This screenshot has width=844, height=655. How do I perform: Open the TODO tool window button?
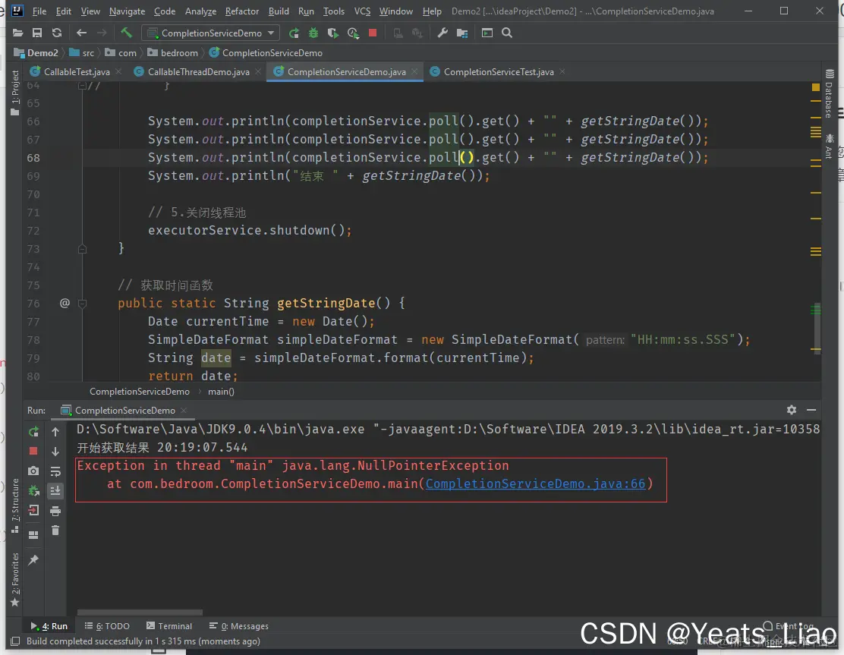pos(107,626)
